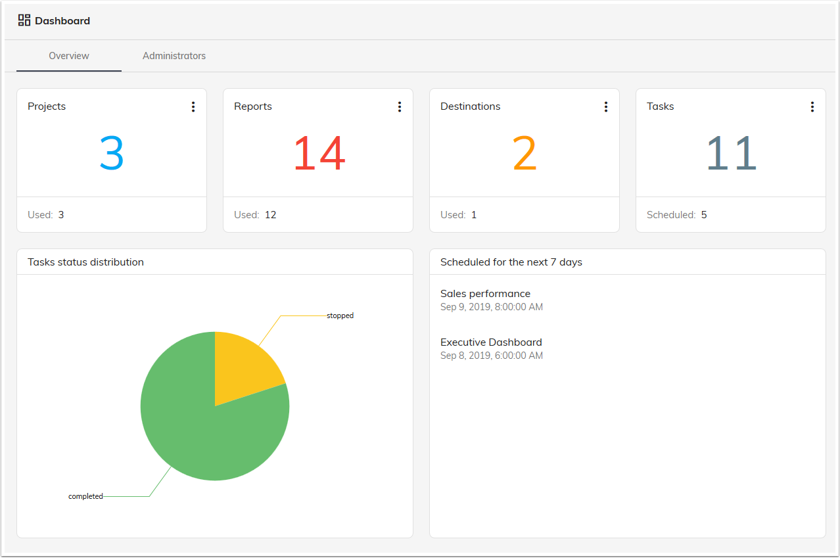
Task: Select the orange Destinations count 2
Action: 524,152
